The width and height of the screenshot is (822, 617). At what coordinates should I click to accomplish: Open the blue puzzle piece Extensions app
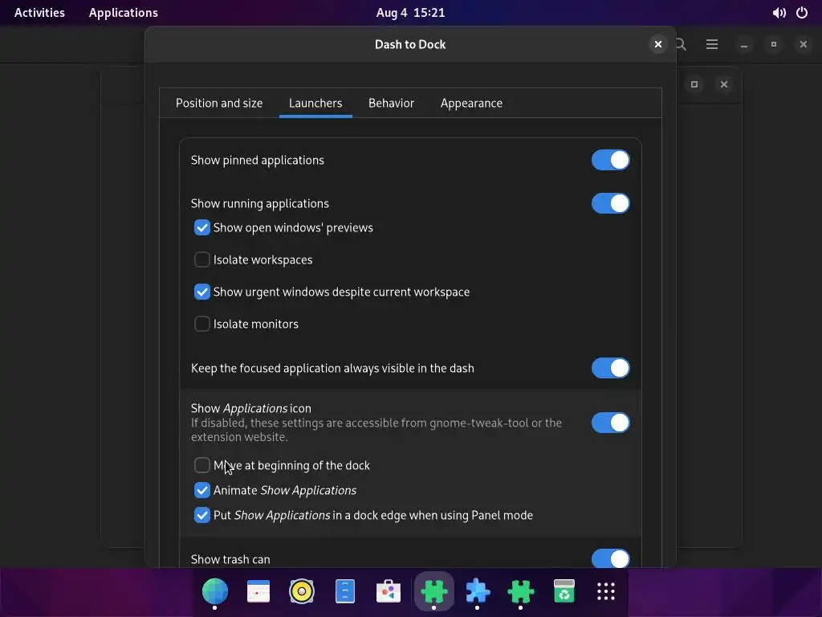477,591
